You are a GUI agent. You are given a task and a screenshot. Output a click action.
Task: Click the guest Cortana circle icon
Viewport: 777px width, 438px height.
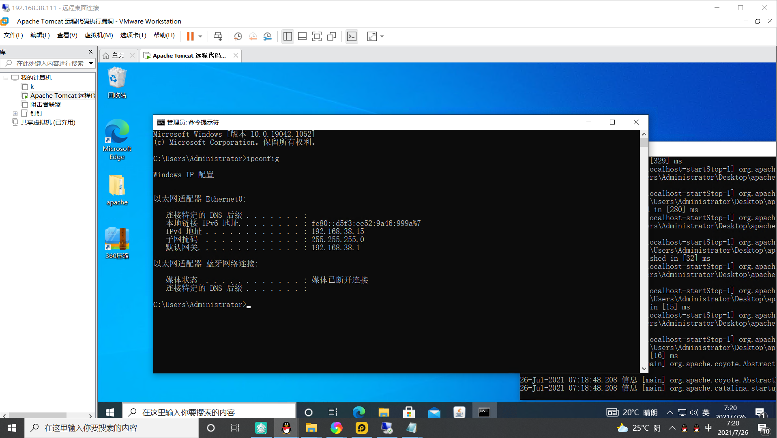coord(309,412)
